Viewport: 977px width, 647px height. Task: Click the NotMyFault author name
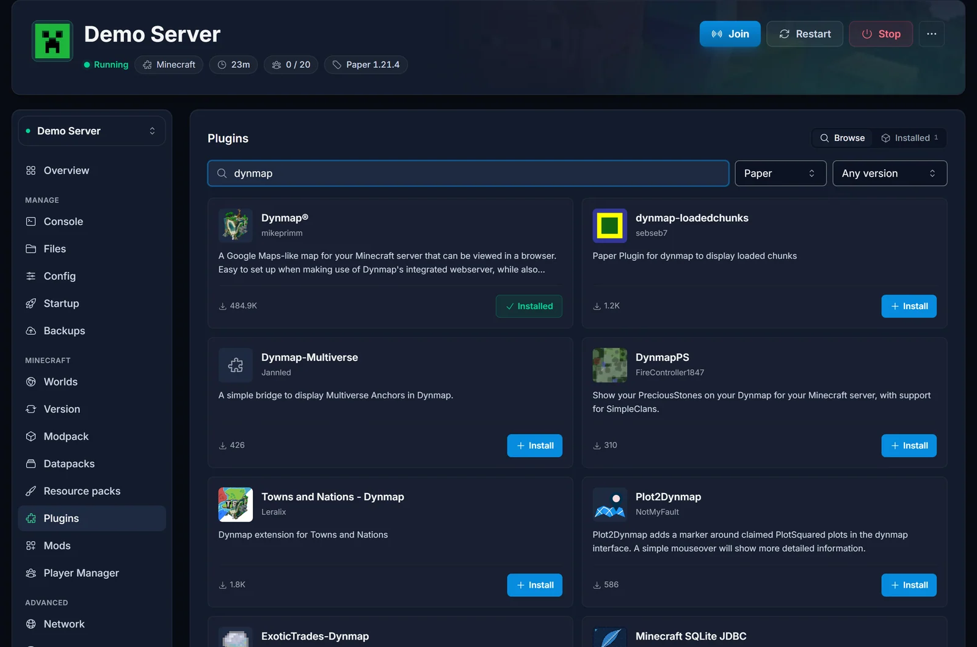click(x=657, y=512)
